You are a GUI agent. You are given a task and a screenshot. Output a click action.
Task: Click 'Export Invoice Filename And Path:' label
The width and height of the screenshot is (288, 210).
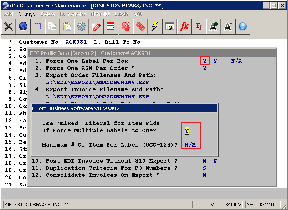point(104,89)
